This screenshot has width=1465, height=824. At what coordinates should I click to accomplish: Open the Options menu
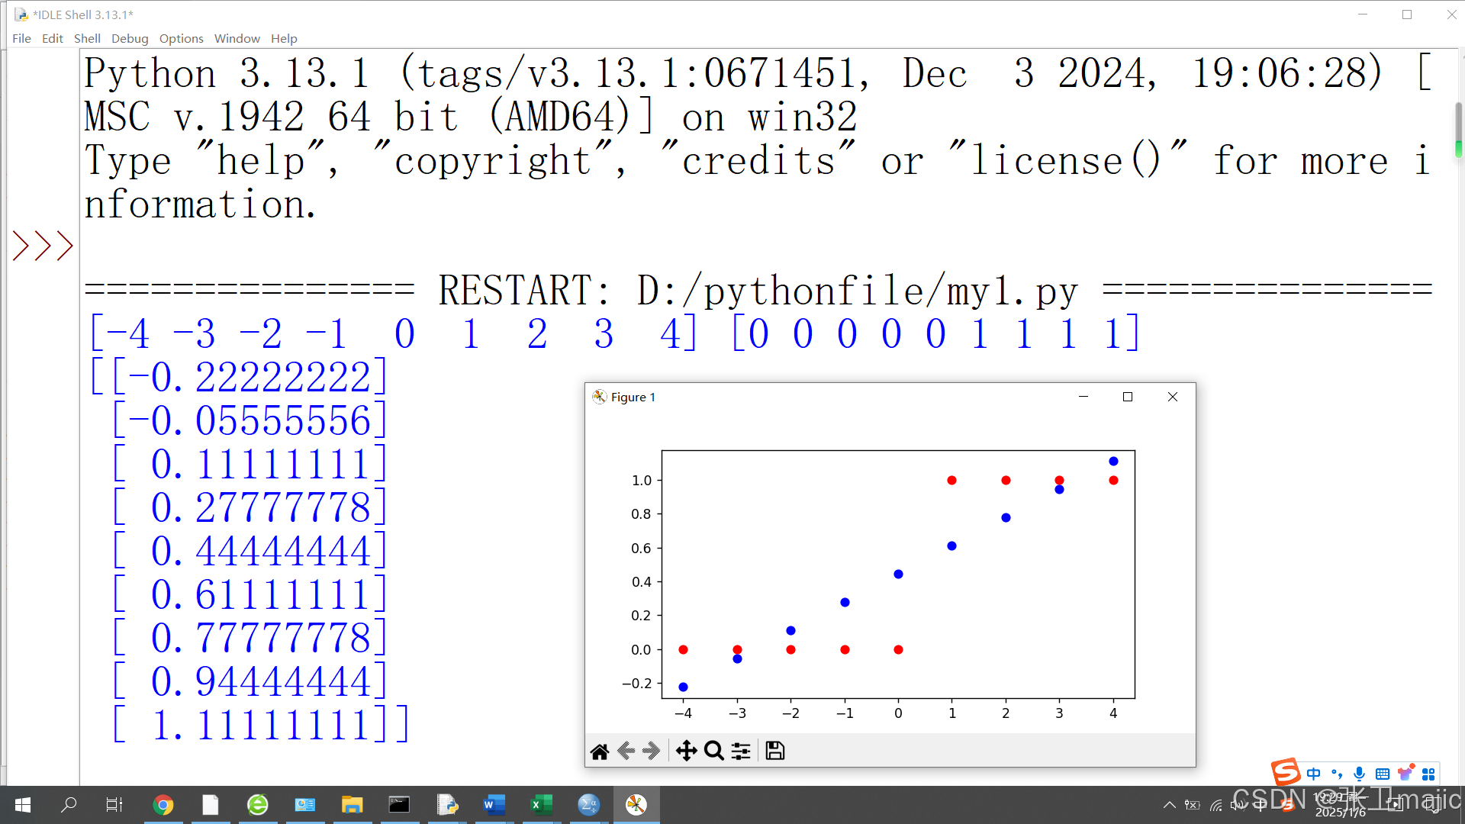[x=181, y=38]
